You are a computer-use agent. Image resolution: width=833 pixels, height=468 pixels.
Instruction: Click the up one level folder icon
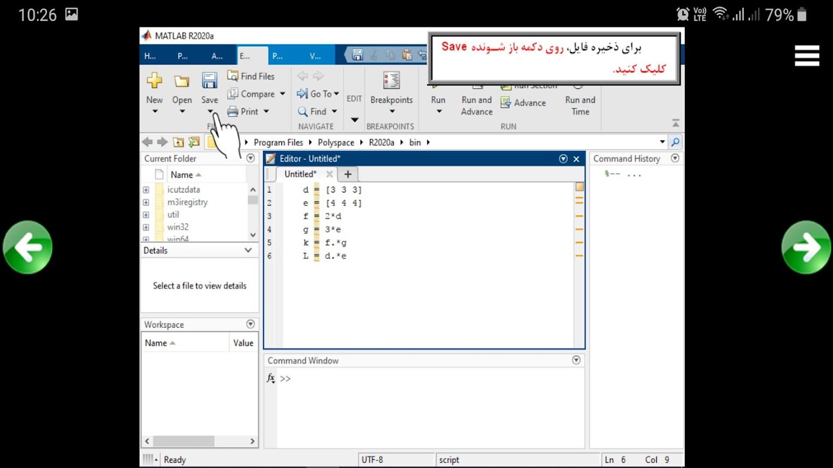178,142
